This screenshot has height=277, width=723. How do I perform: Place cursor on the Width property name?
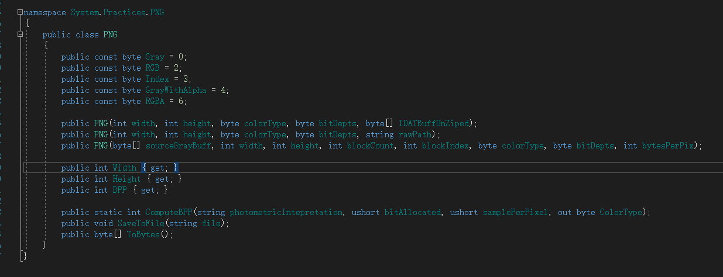pyautogui.click(x=124, y=168)
